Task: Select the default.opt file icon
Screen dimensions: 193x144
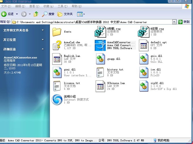Action: [x=144, y=45]
